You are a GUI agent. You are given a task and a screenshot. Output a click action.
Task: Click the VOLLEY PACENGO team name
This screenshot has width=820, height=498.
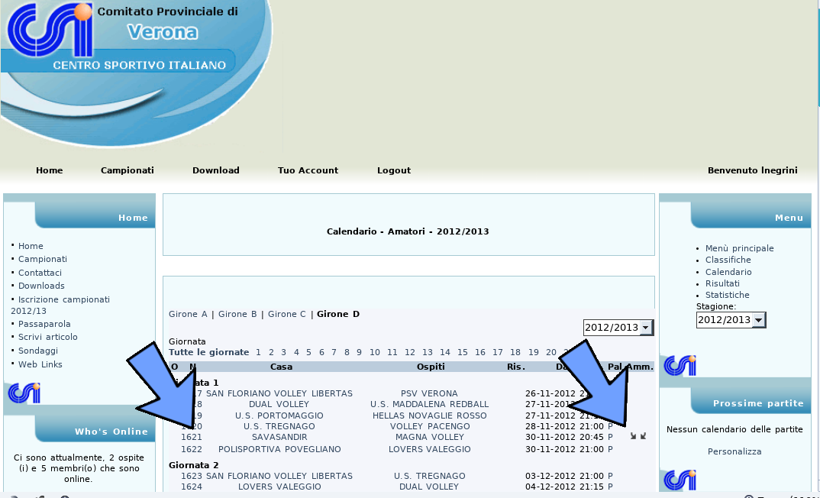click(x=430, y=426)
